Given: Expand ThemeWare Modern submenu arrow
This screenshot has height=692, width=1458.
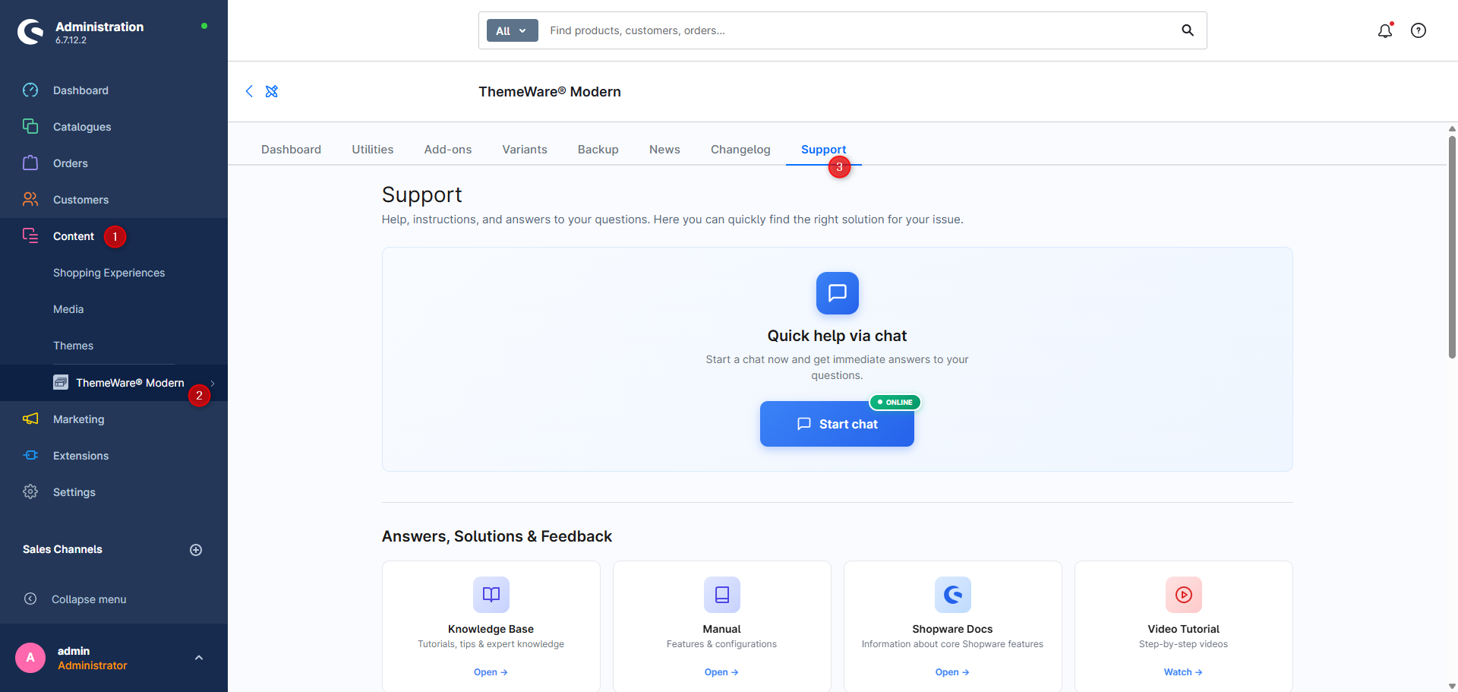Looking at the screenshot, I should pyautogui.click(x=213, y=383).
